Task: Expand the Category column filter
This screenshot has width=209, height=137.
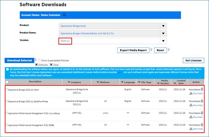Action: (69, 82)
